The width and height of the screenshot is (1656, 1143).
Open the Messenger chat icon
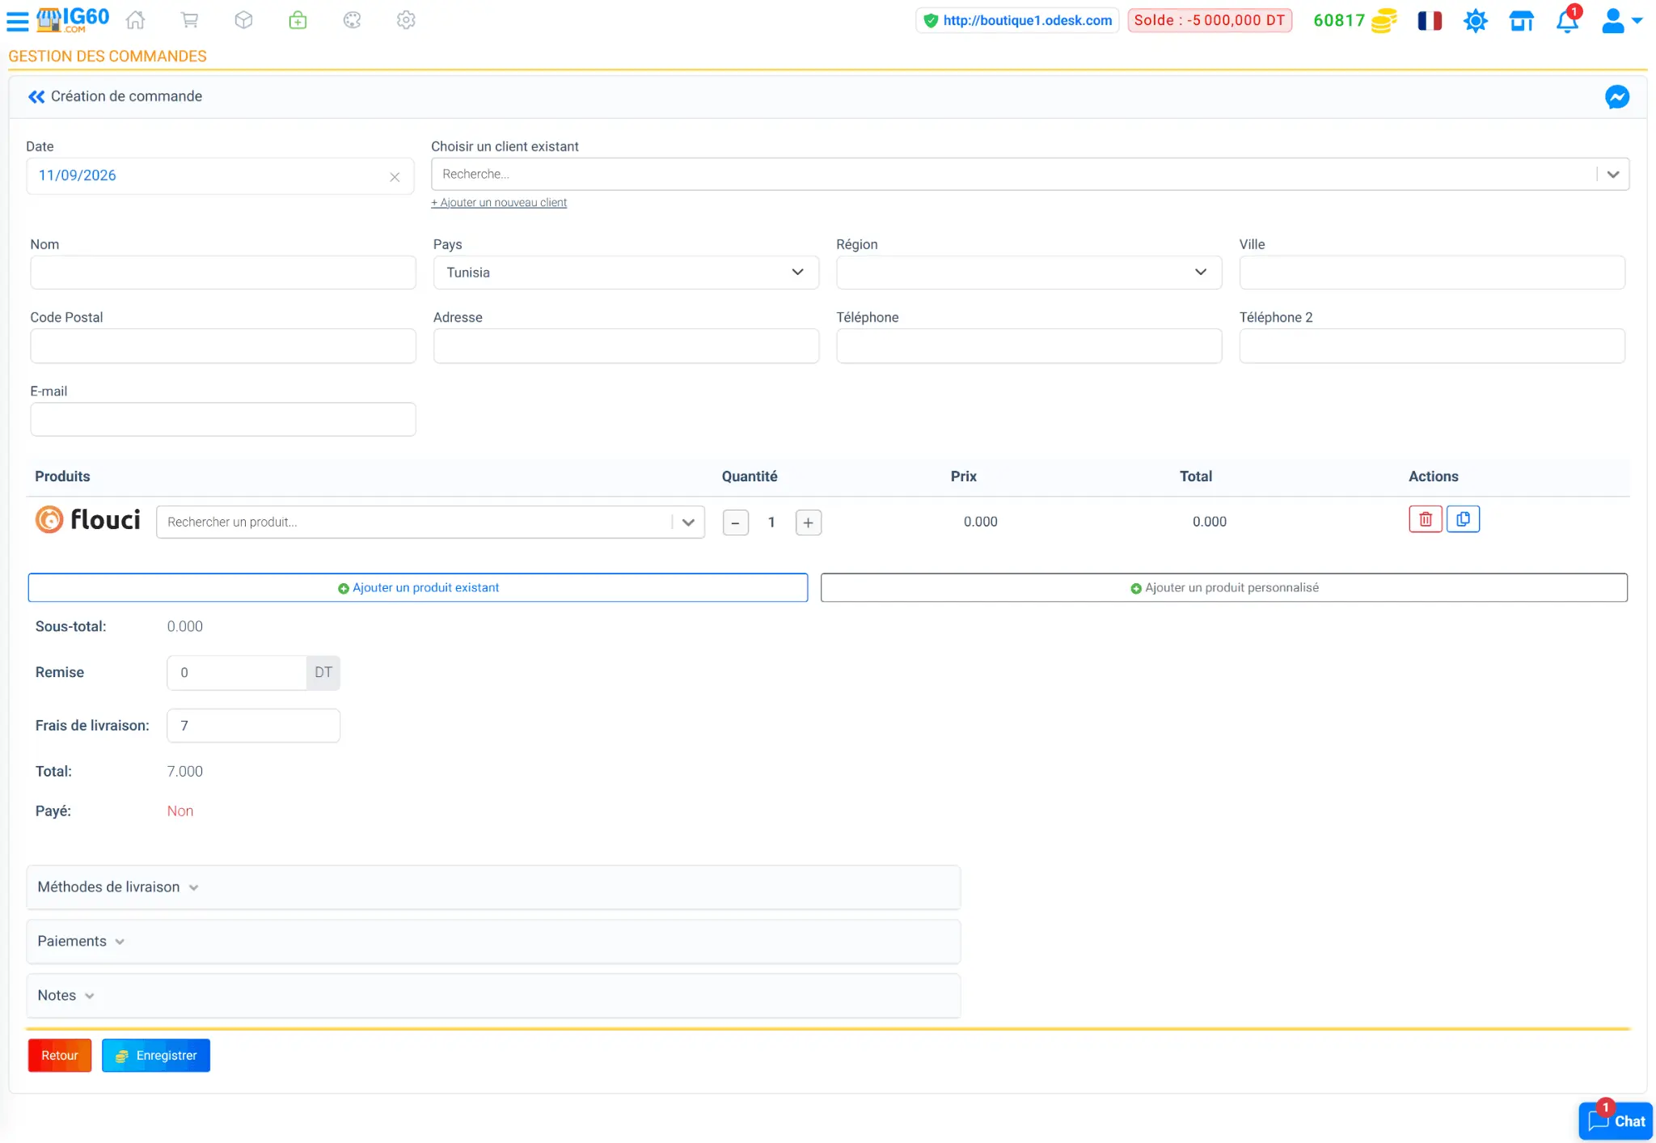point(1617,97)
